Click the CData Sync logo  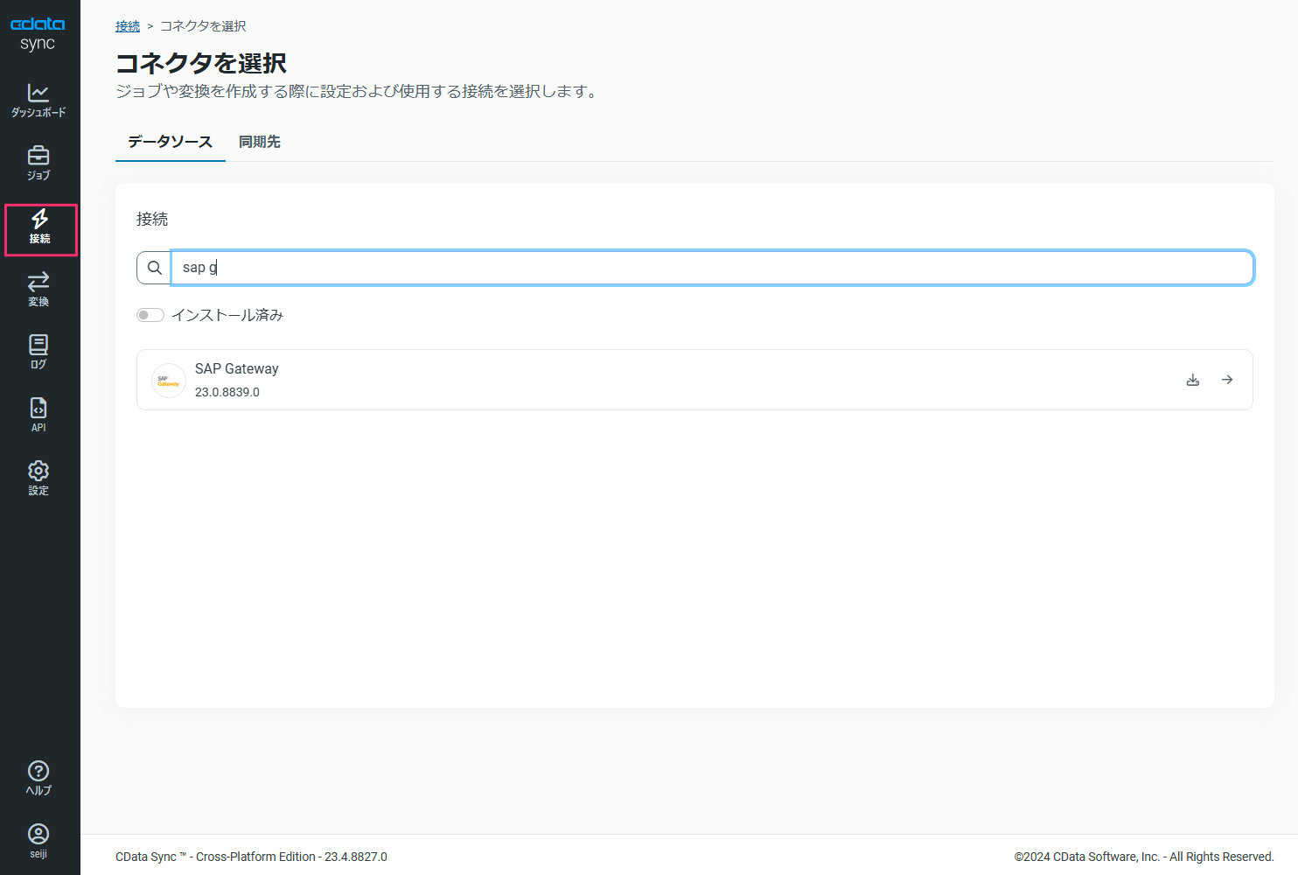(38, 33)
